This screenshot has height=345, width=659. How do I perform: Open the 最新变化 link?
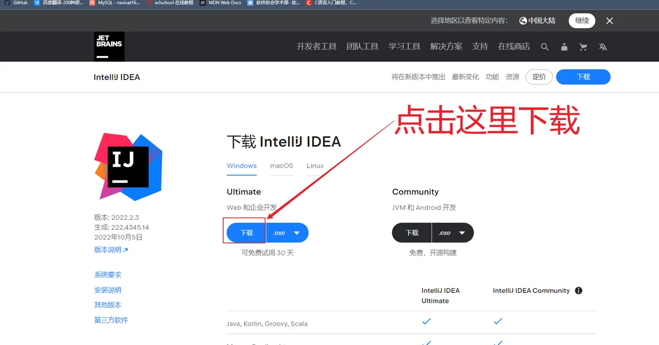466,77
